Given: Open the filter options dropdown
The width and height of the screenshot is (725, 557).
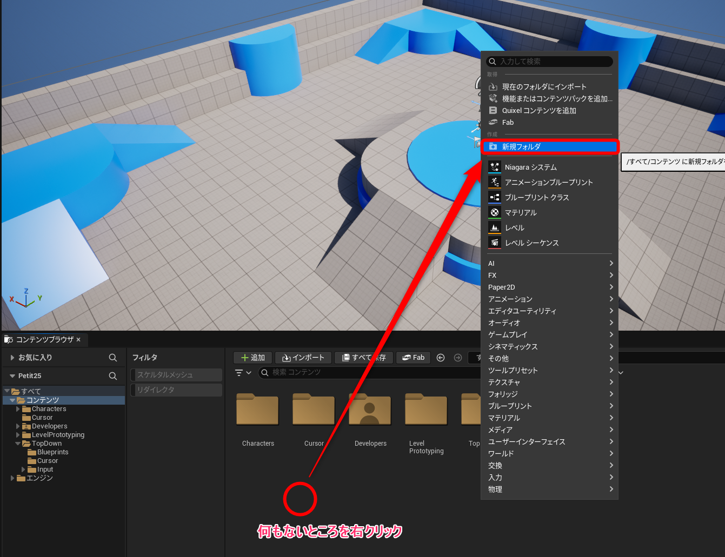Looking at the screenshot, I should pos(243,373).
